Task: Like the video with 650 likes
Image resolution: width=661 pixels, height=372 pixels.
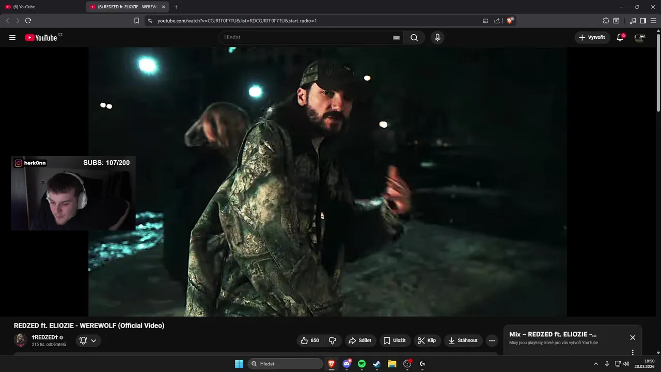Action: pyautogui.click(x=310, y=340)
